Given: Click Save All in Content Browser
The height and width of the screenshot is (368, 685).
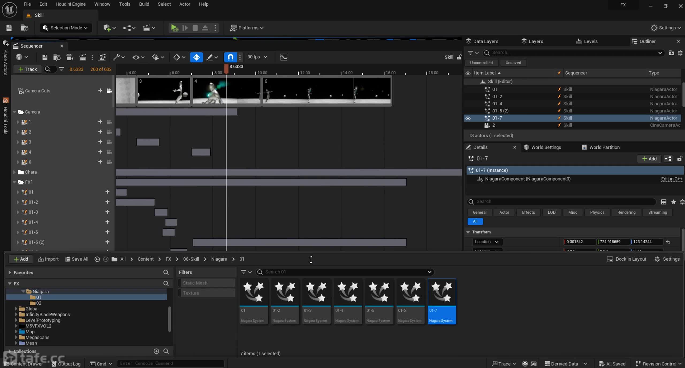Looking at the screenshot, I should pyautogui.click(x=77, y=259).
